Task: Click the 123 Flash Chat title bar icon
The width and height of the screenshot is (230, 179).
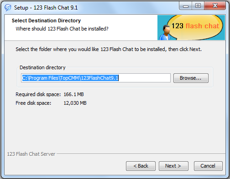Action: point(8,8)
